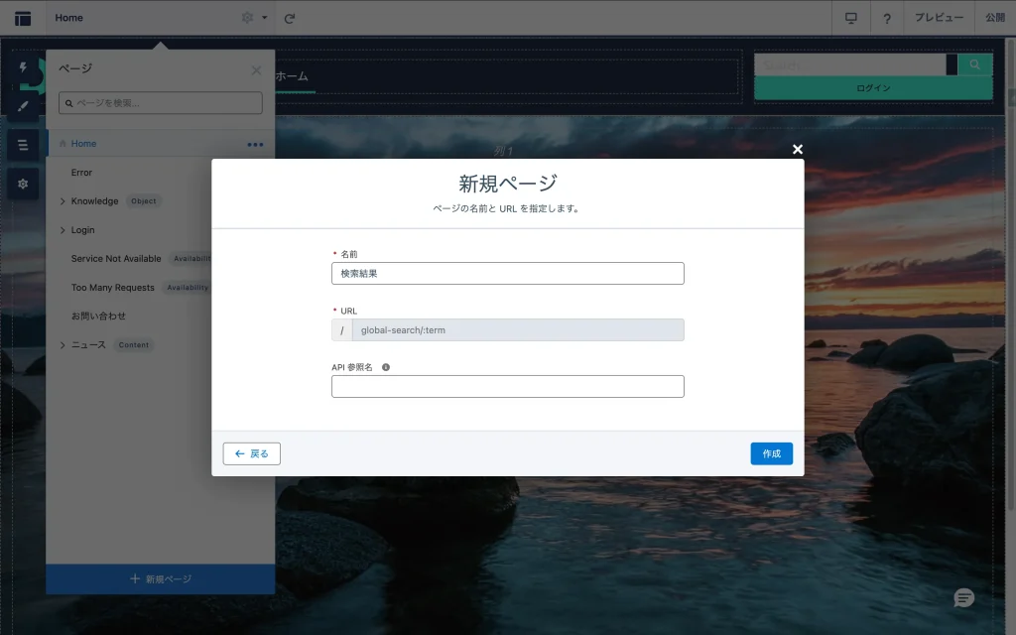Screen dimensions: 1016x635
Task: Click the 作成 button
Action: point(771,453)
